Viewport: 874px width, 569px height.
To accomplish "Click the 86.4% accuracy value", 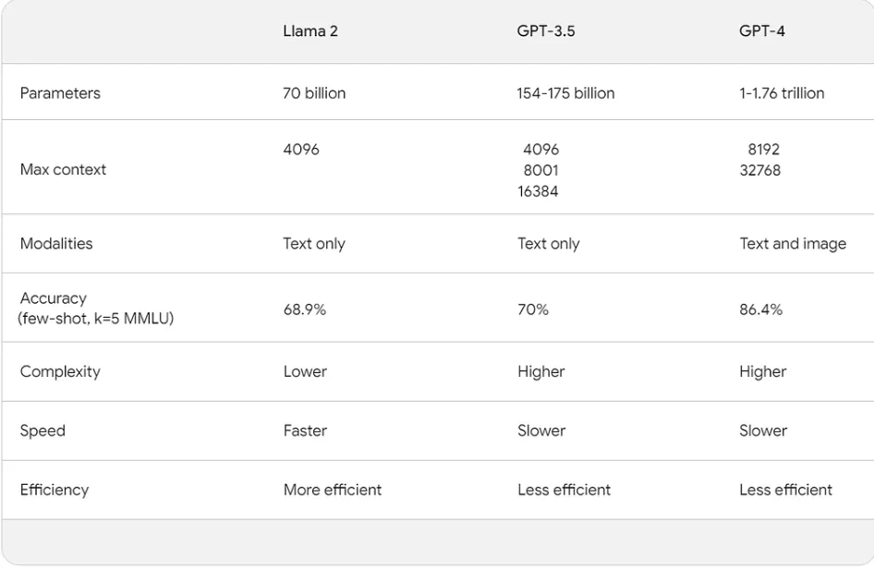I will tap(760, 309).
